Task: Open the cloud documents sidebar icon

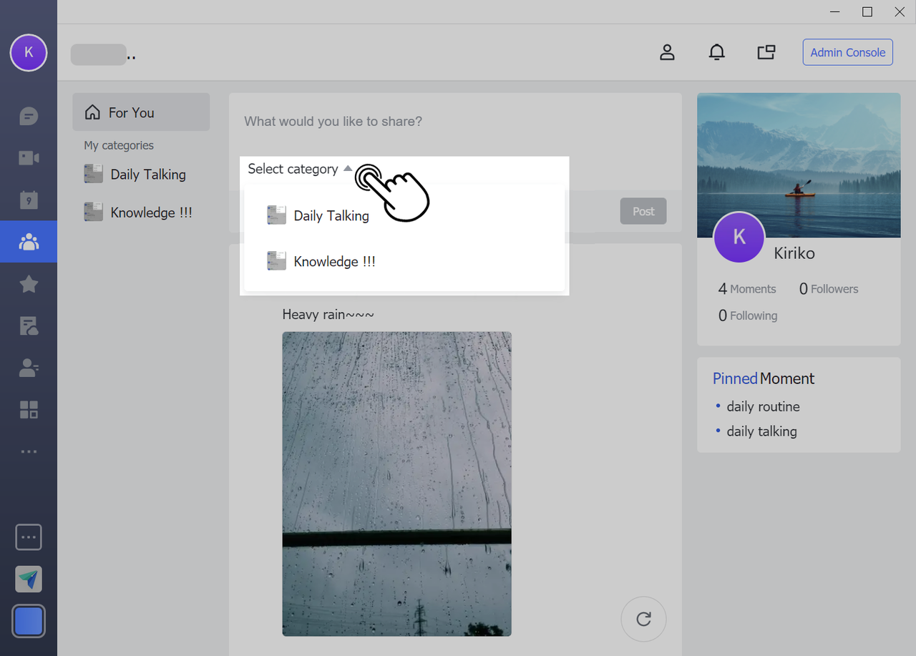Action: 29,326
